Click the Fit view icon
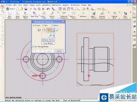The width and height of the screenshot is (137, 102). (60, 9)
